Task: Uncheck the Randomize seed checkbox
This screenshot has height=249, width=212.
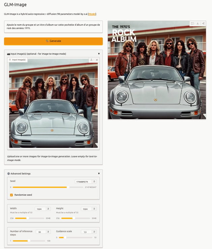Action: pyautogui.click(x=11, y=195)
